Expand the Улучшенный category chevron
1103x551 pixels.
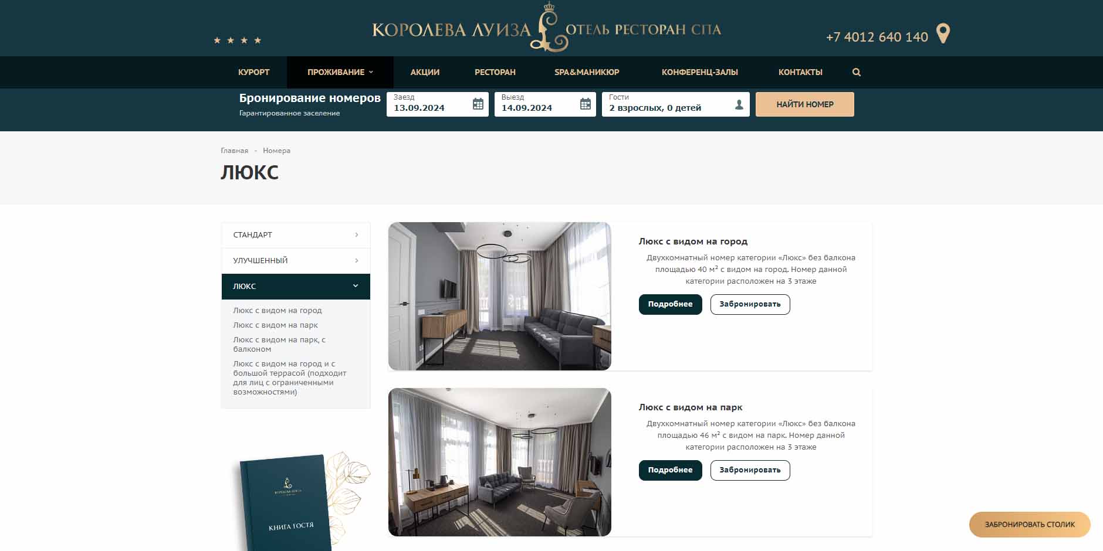pos(357,260)
